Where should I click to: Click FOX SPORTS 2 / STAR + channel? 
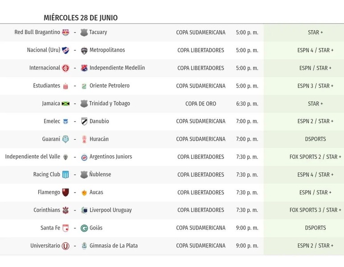[315, 157]
